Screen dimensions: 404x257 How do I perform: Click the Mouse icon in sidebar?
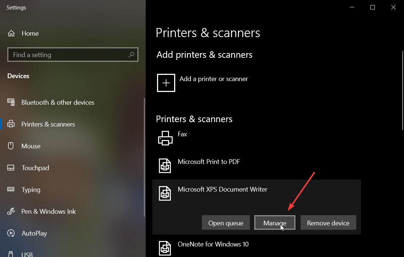11,146
